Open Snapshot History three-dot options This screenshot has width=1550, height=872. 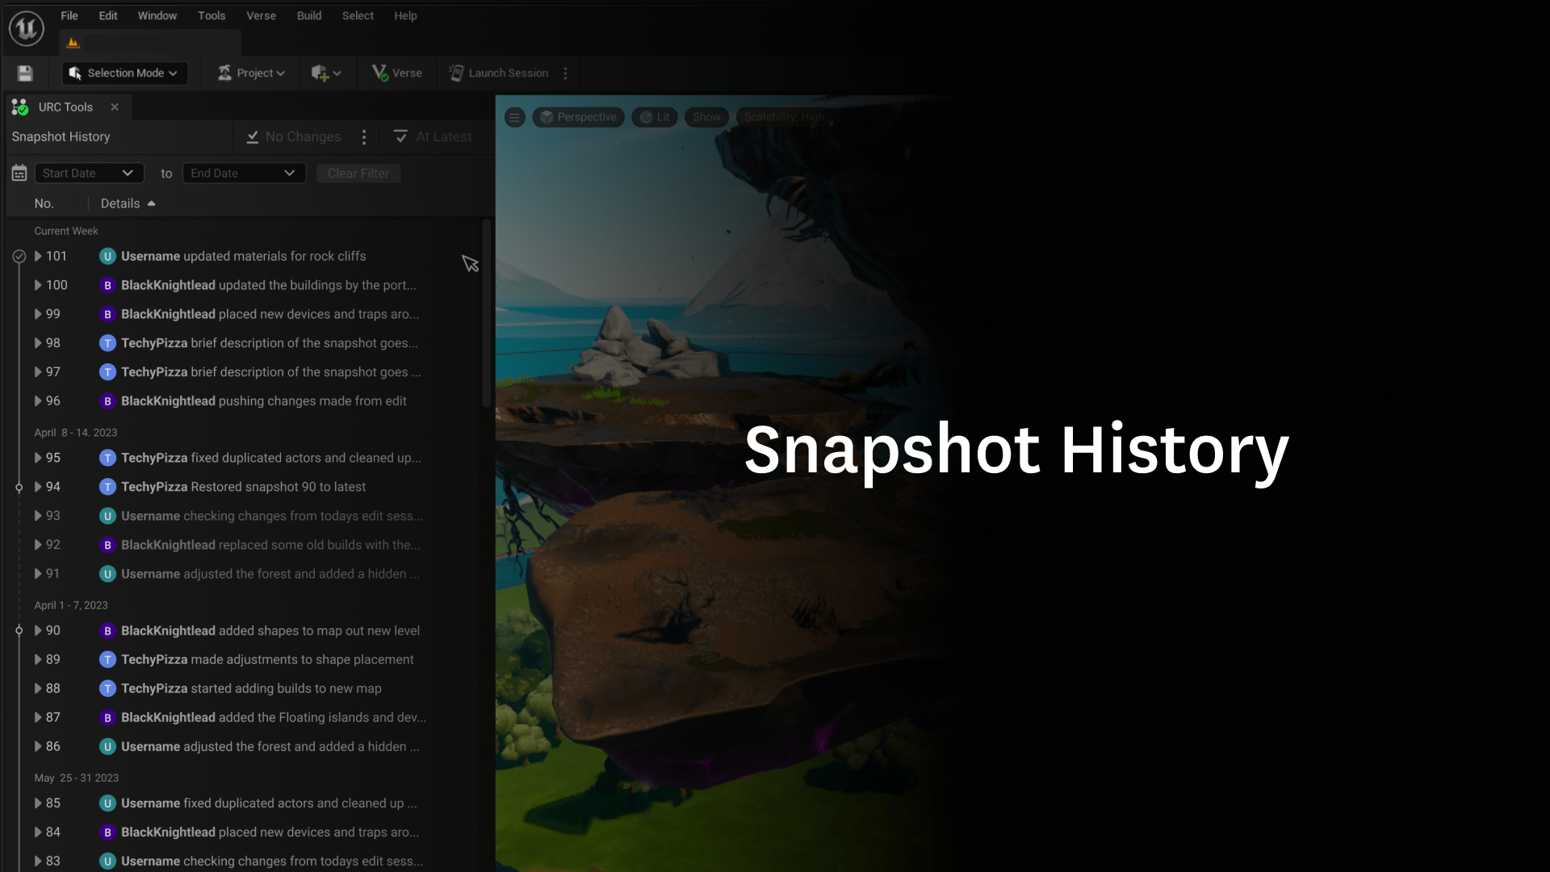pyautogui.click(x=364, y=137)
